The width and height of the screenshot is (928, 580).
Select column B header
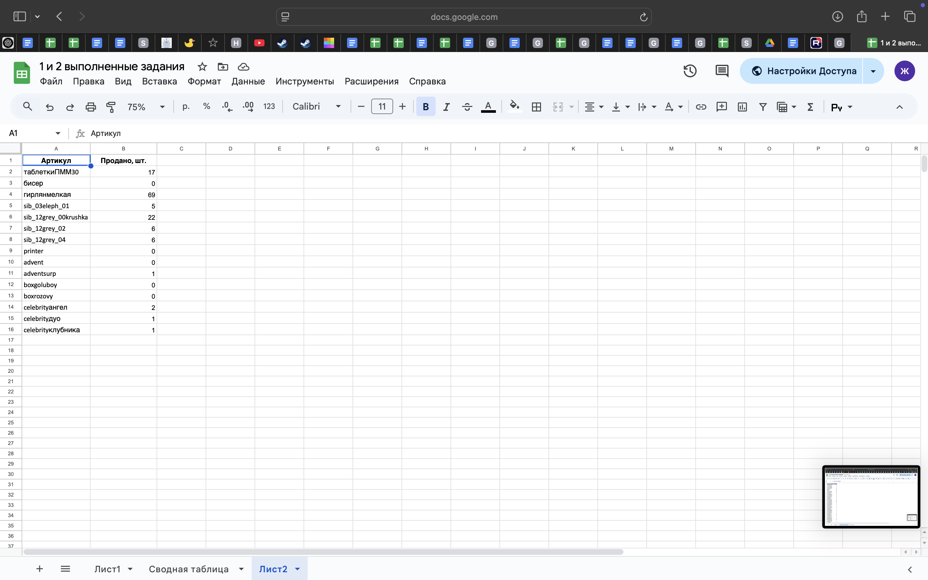pyautogui.click(x=123, y=149)
